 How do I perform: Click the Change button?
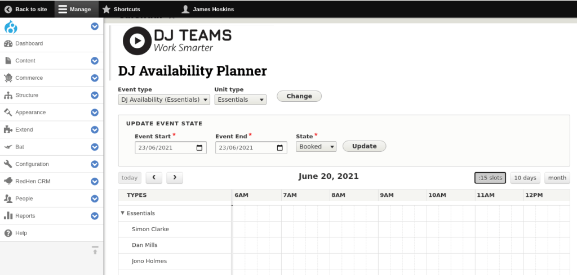tap(299, 96)
